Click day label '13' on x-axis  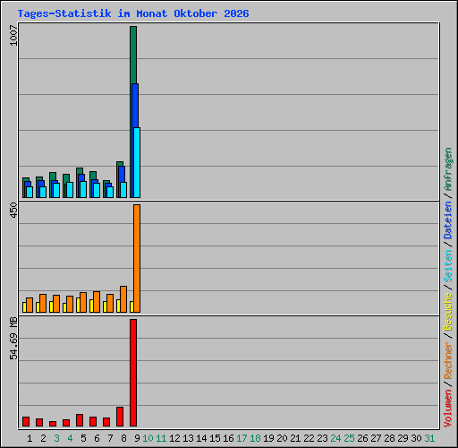pyautogui.click(x=188, y=438)
